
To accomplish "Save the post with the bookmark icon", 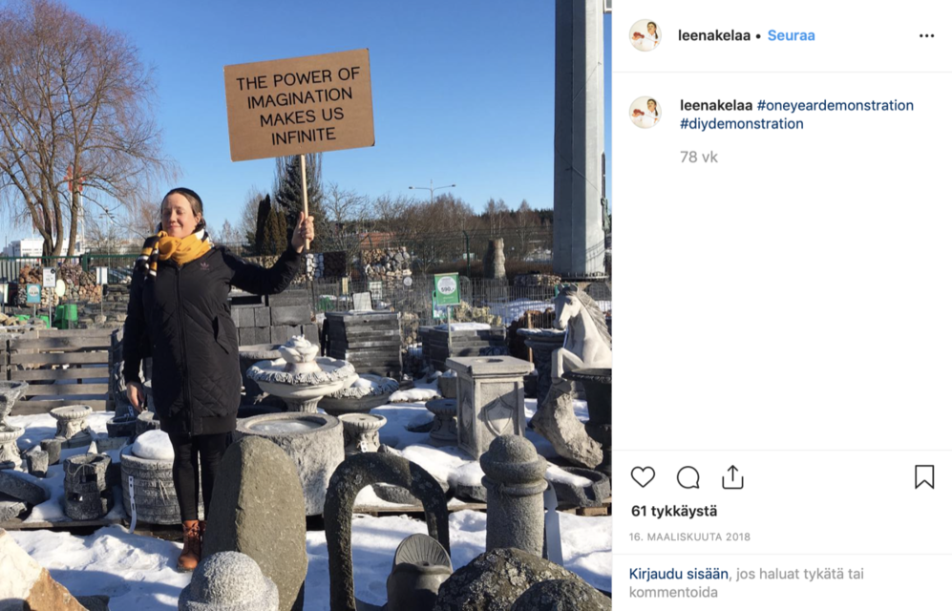I will pos(924,477).
